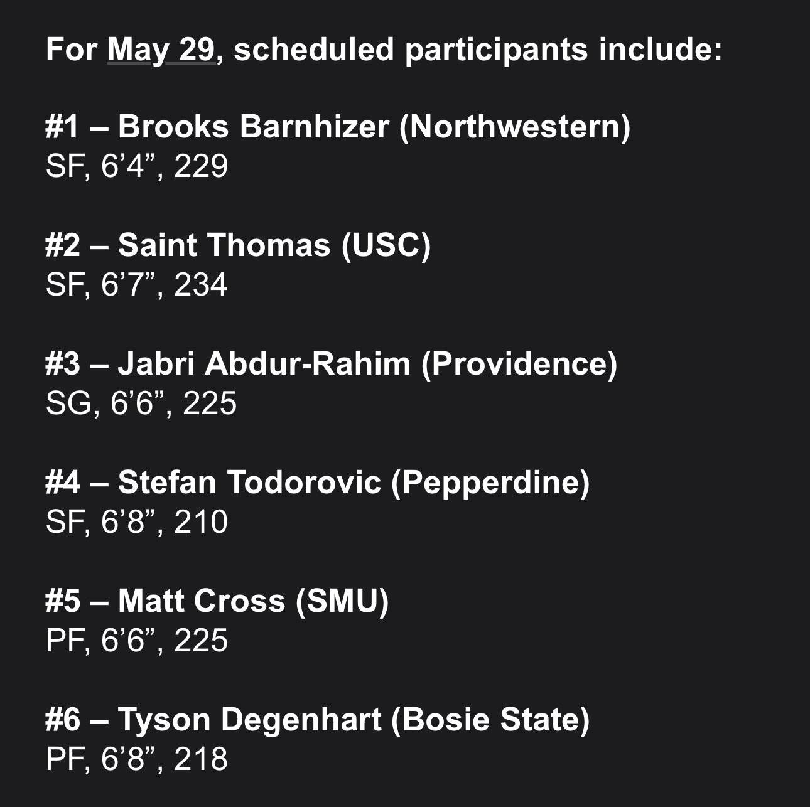Click the PF, 6'8", 218 stats line
This screenshot has height=807, width=810.
(136, 759)
